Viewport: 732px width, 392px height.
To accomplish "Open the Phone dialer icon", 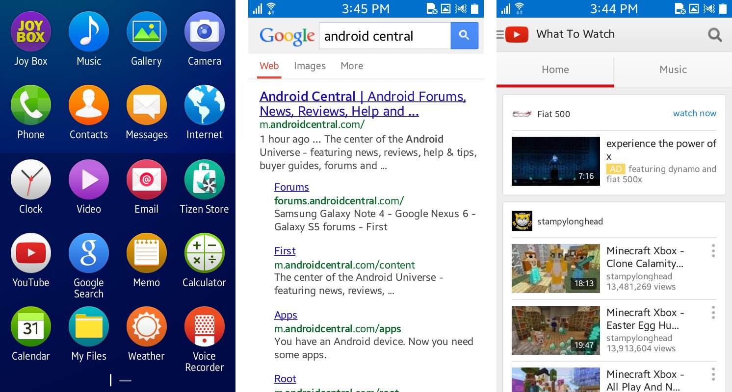I will [x=31, y=105].
